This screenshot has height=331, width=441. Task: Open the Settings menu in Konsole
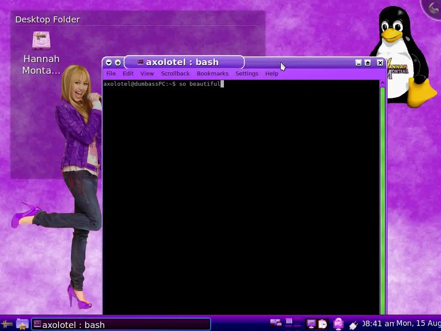(x=247, y=73)
